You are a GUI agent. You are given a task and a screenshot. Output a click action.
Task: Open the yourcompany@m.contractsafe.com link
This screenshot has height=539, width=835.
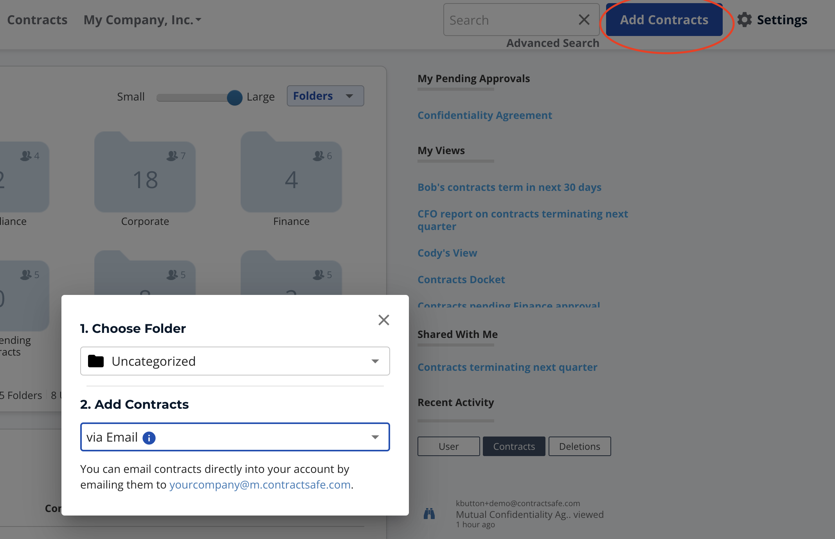[x=260, y=485]
